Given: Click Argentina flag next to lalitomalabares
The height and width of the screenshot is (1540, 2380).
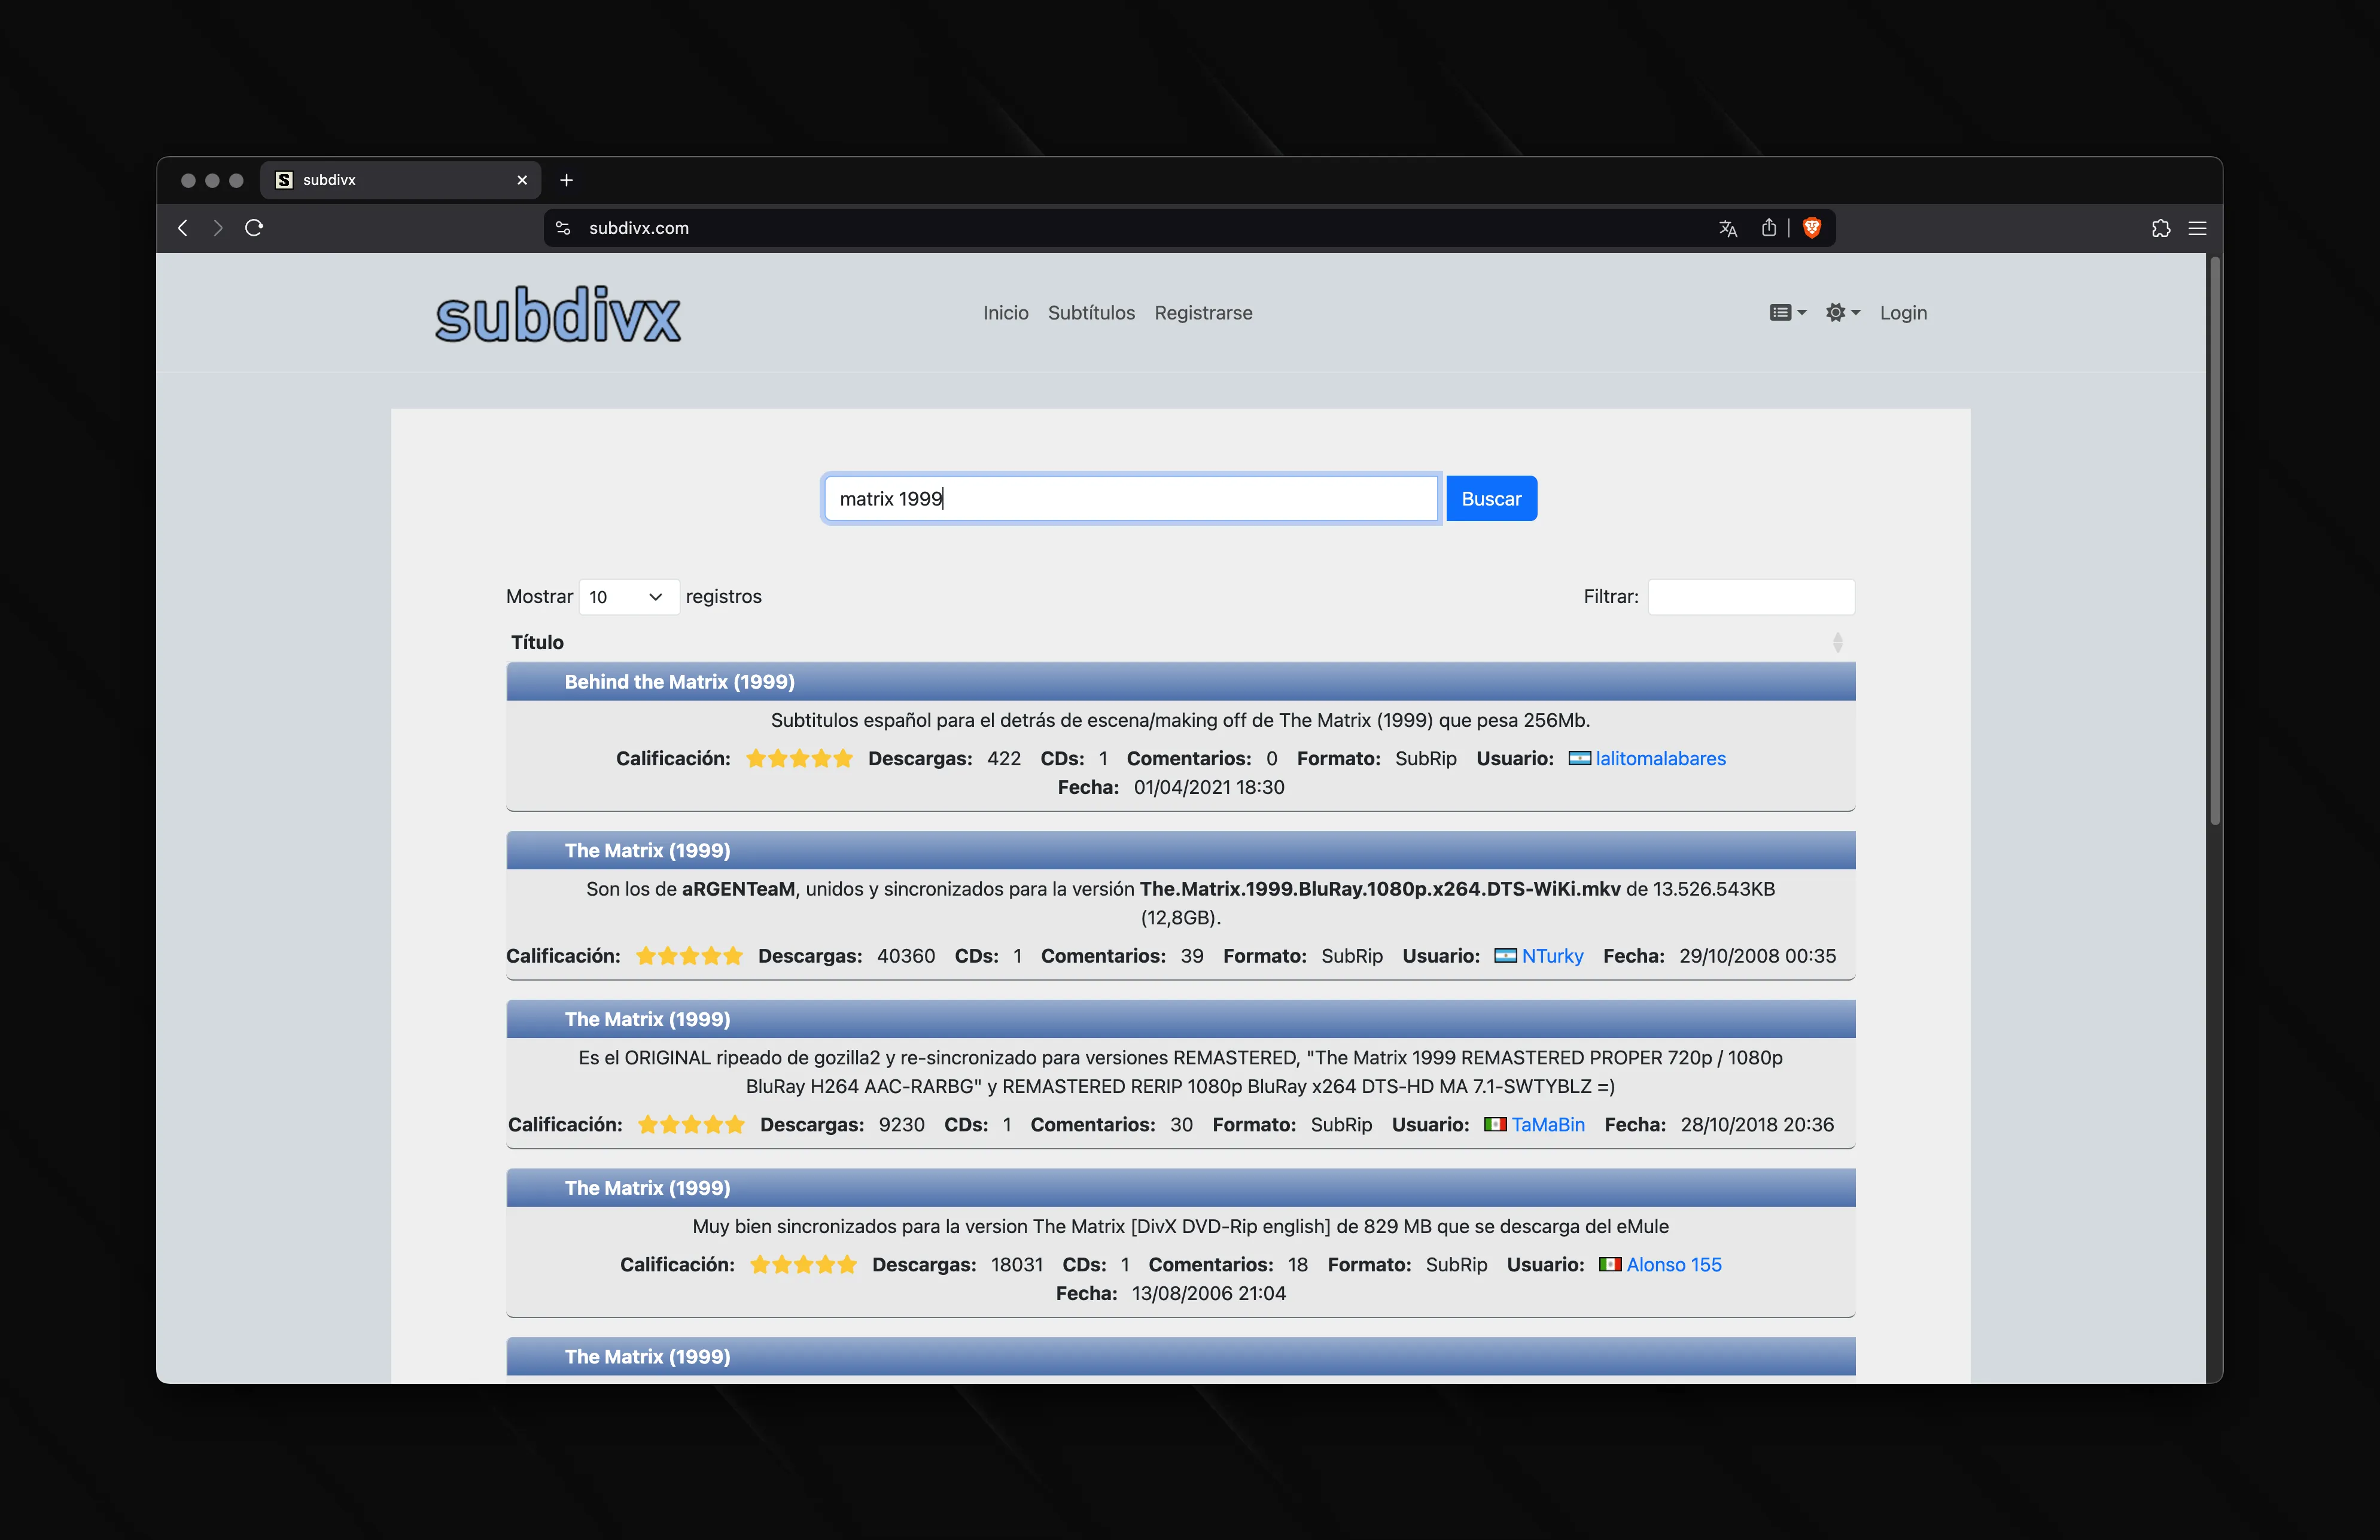Looking at the screenshot, I should click(1579, 758).
